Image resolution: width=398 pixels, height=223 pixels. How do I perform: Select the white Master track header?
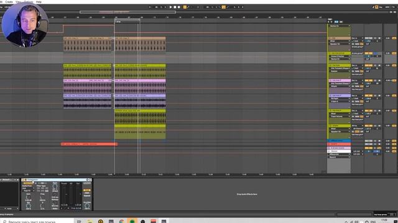coord(339,151)
